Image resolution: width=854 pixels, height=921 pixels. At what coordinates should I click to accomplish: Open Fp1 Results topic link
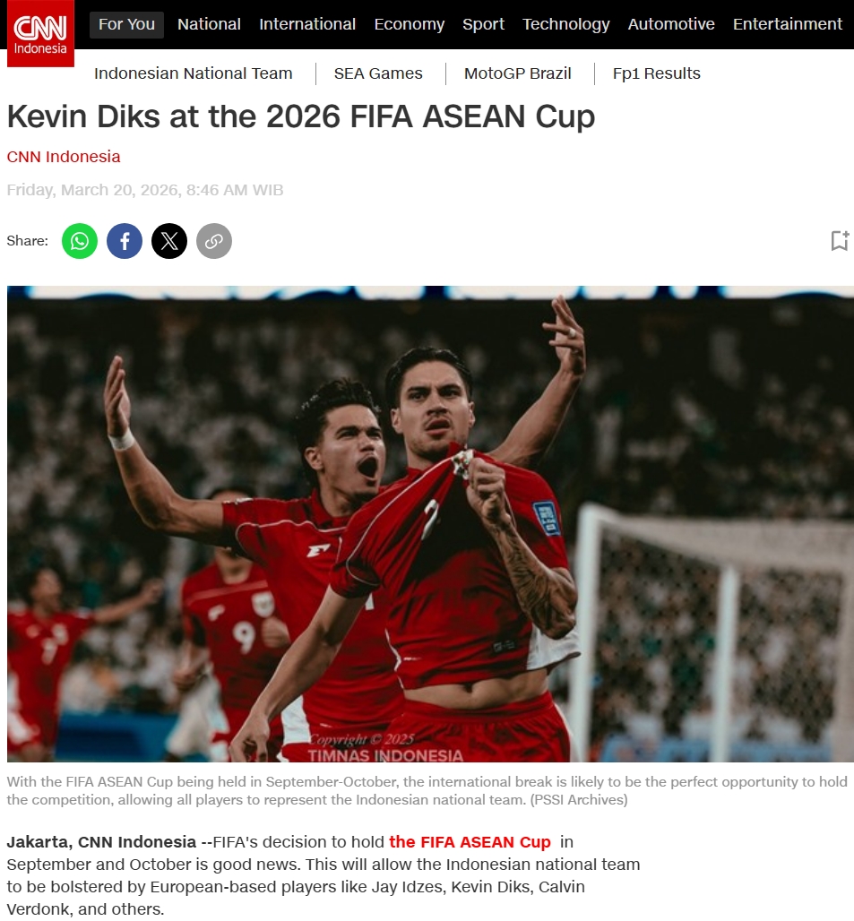click(657, 73)
